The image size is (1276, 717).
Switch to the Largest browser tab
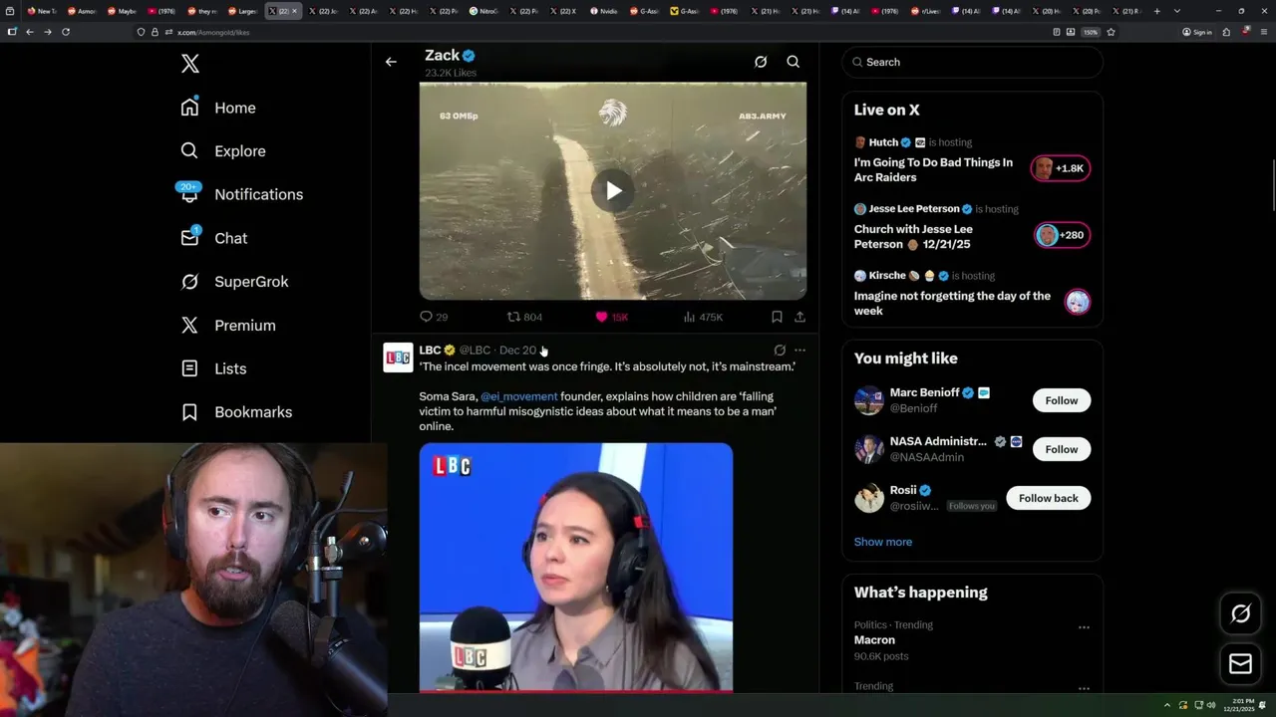click(x=242, y=11)
